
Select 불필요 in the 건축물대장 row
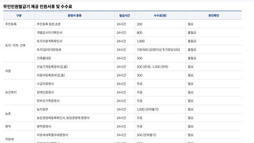click(x=192, y=58)
